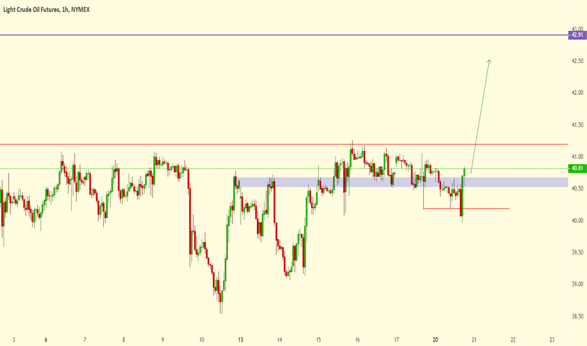
Task: Select the short red line near 40.20
Action: coord(467,208)
